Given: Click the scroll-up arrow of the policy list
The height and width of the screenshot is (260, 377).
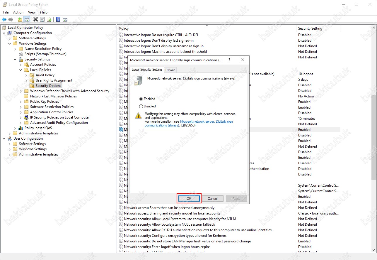Looking at the screenshot, I should click(x=373, y=28).
